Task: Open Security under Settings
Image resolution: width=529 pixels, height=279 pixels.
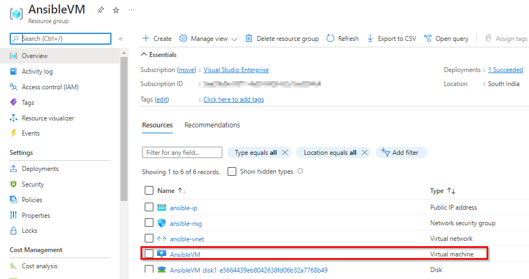Action: pos(32,184)
